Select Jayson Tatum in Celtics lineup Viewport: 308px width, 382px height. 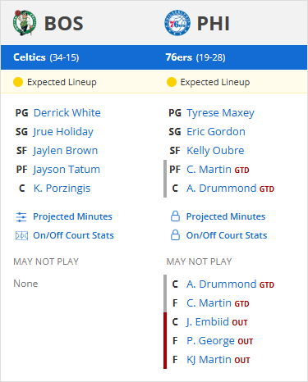tap(67, 170)
